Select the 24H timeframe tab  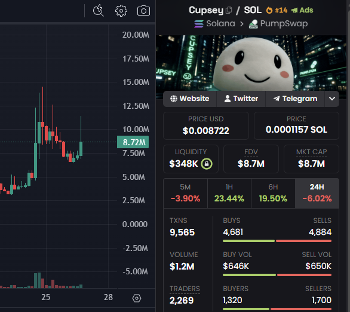pyautogui.click(x=317, y=193)
